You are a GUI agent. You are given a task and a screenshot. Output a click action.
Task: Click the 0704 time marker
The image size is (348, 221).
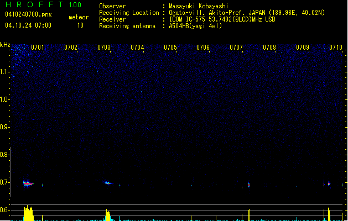[x=137, y=48]
